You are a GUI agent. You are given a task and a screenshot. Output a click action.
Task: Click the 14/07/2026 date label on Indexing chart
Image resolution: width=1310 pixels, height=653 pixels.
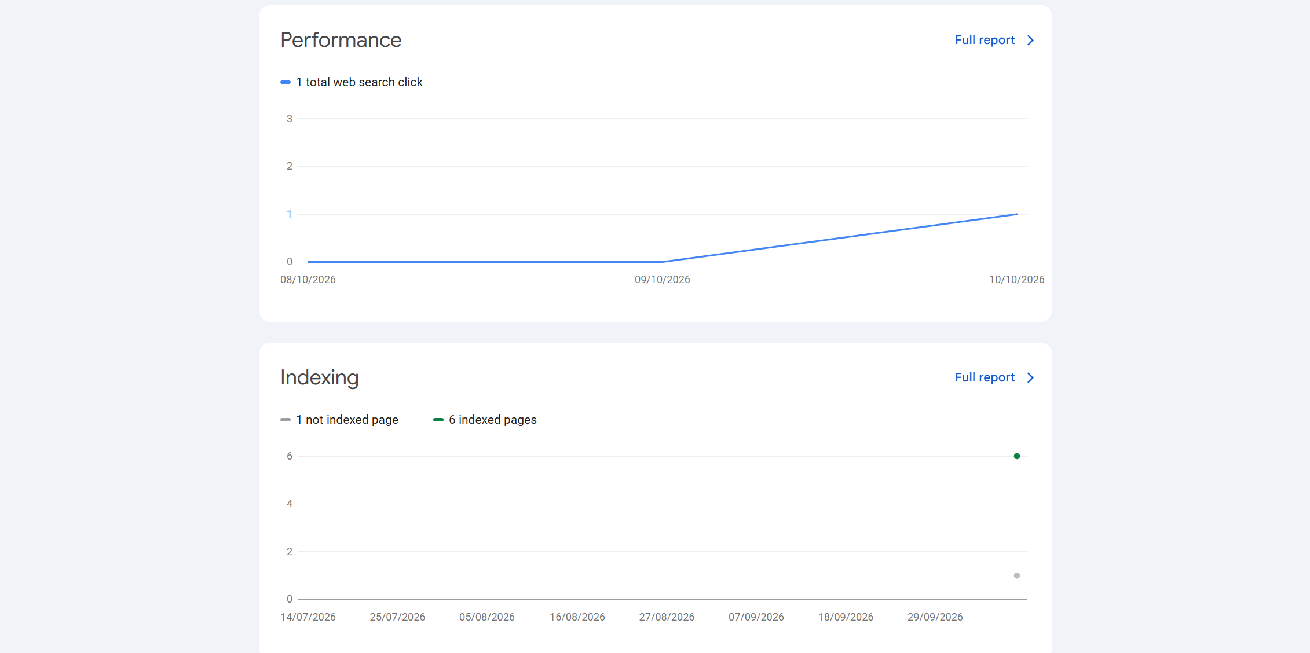tap(308, 617)
